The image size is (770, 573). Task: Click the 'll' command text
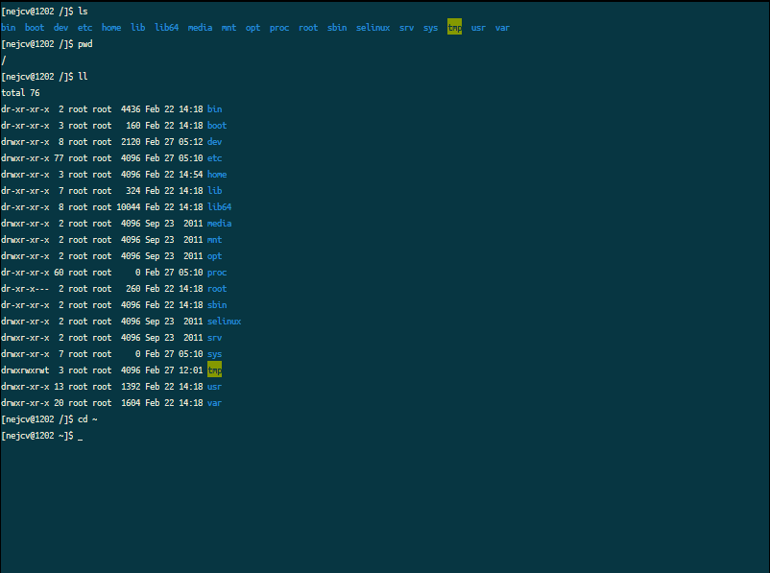pos(83,77)
